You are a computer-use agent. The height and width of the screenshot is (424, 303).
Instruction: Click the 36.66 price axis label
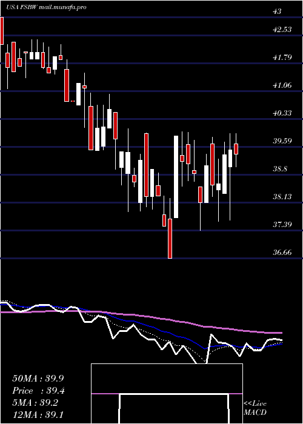pos(282,253)
